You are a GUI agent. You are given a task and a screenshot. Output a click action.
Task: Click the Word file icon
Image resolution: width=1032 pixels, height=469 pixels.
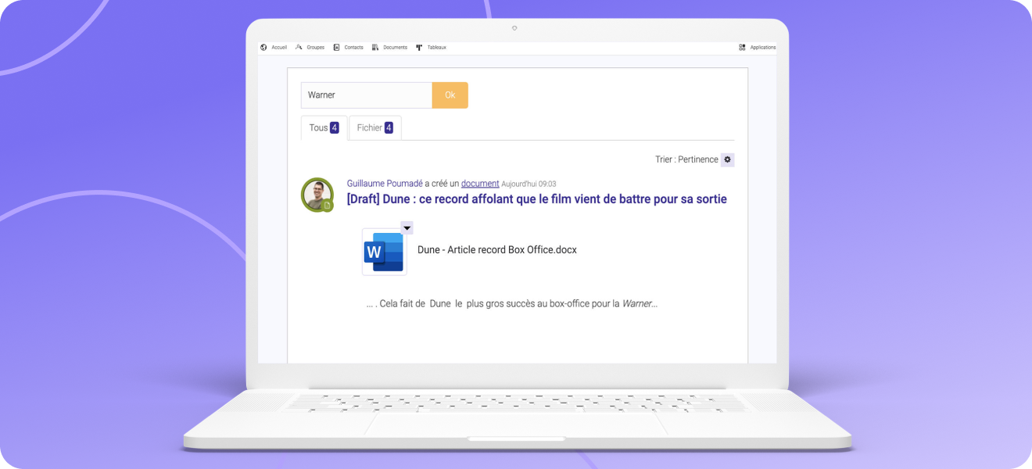(384, 252)
